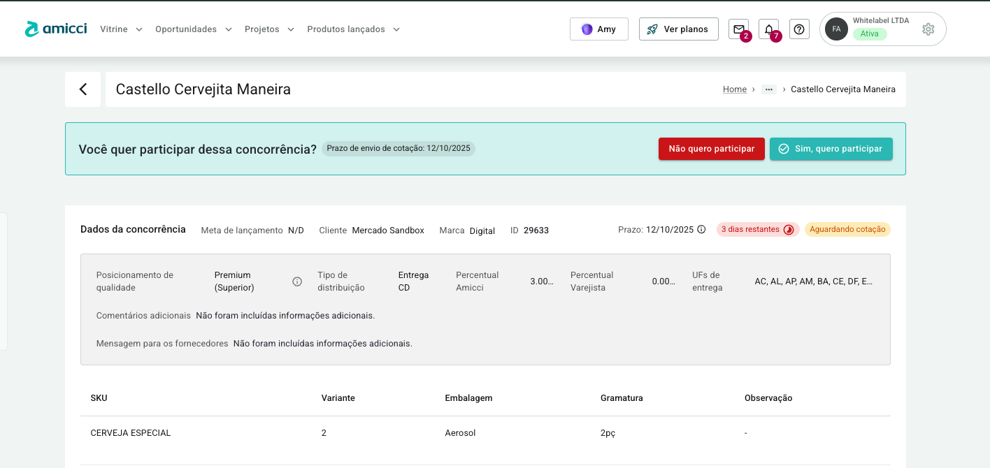This screenshot has height=468, width=990.
Task: Click the help question mark icon
Action: click(x=799, y=29)
